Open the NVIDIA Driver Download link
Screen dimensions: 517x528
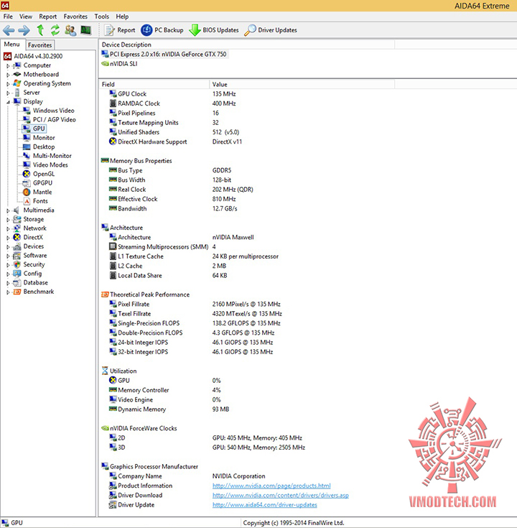point(280,496)
